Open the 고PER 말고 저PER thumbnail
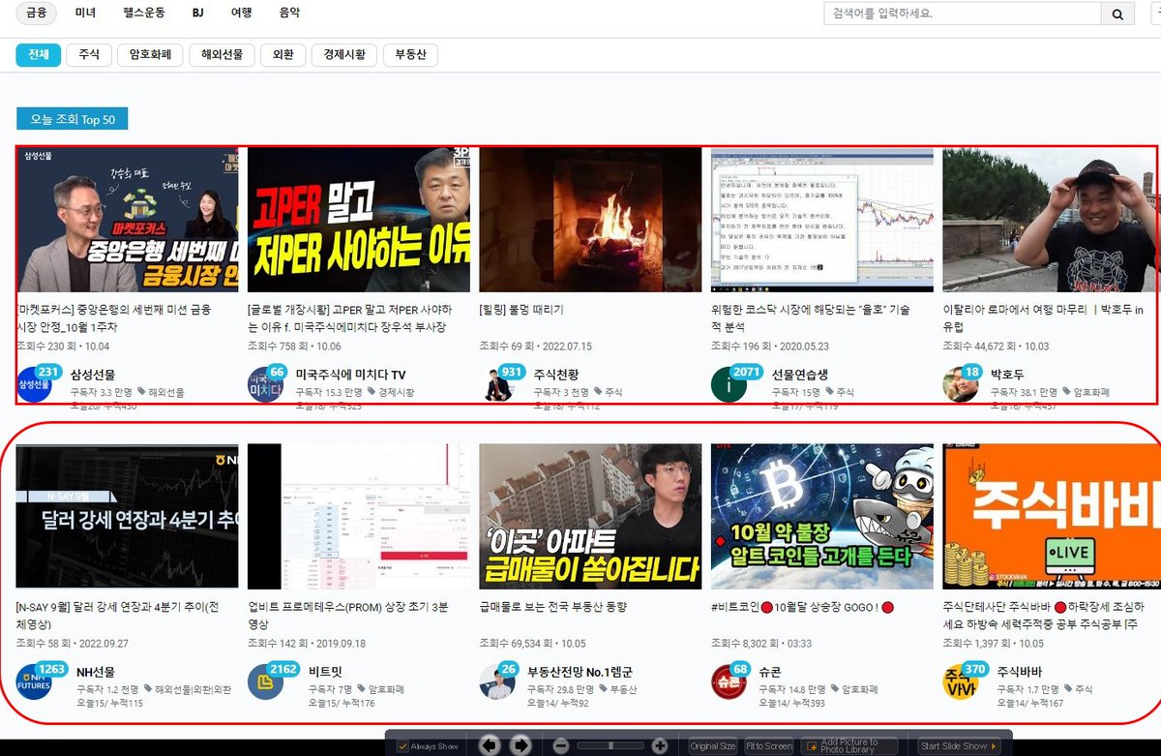Image resolution: width=1161 pixels, height=756 pixels. 359,220
